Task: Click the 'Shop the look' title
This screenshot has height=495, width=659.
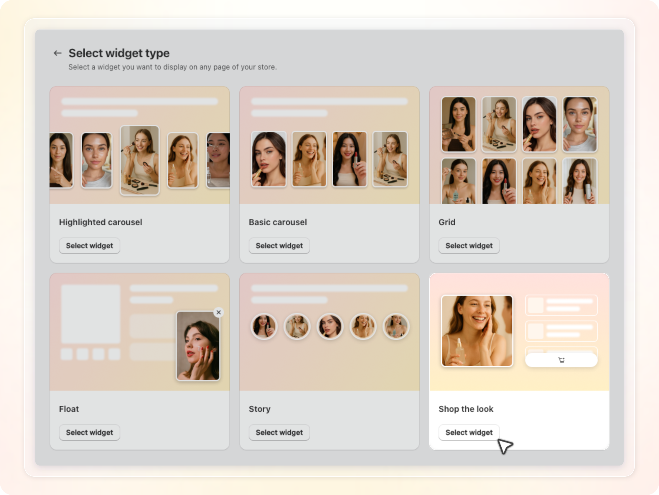Action: tap(466, 409)
